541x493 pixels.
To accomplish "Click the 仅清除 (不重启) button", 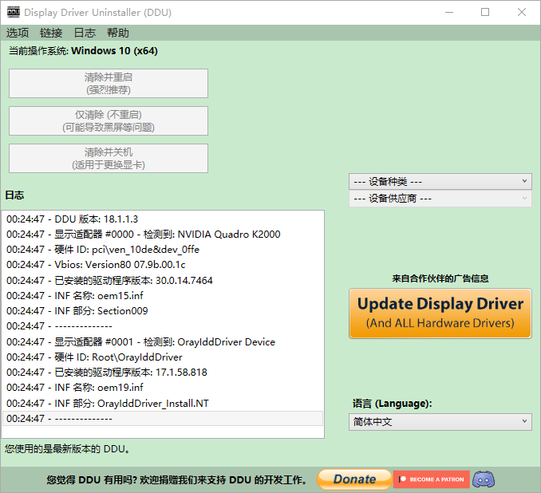I will [109, 120].
